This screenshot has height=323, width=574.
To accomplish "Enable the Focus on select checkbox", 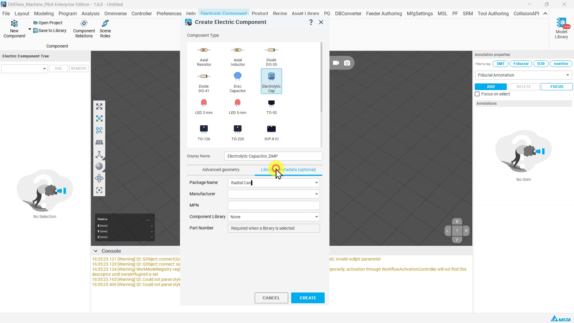I will 477,94.
